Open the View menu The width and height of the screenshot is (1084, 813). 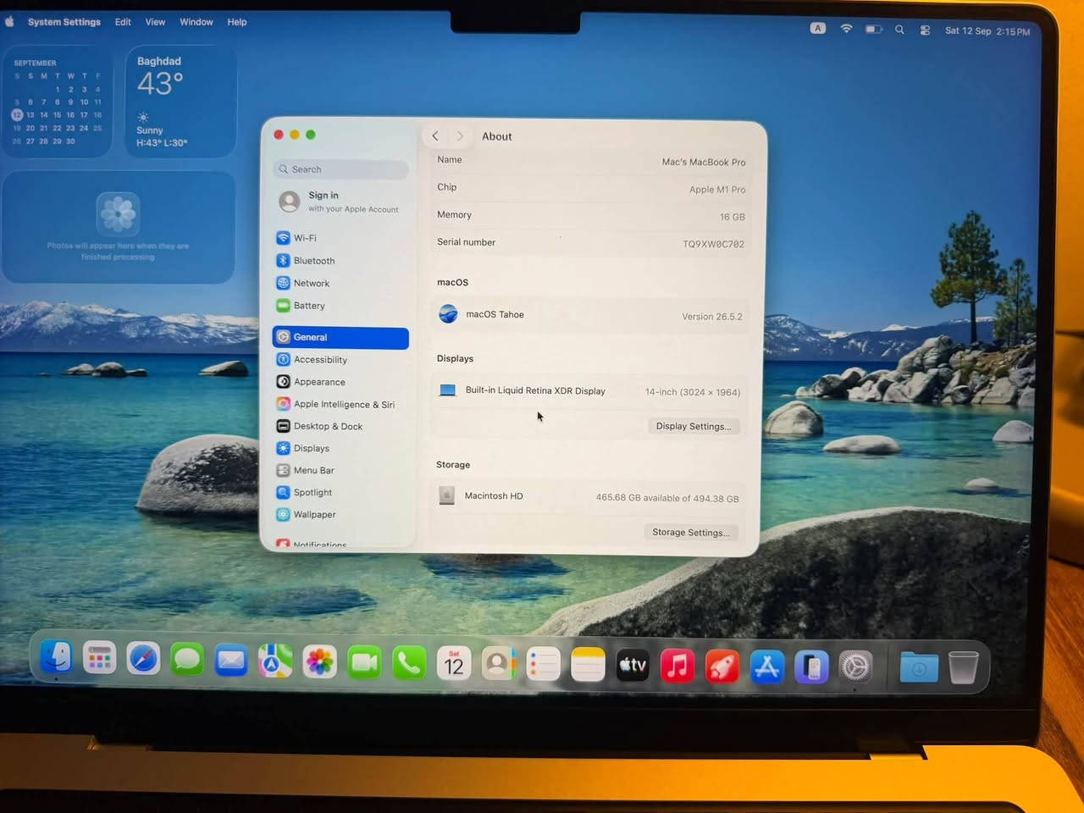[x=155, y=22]
